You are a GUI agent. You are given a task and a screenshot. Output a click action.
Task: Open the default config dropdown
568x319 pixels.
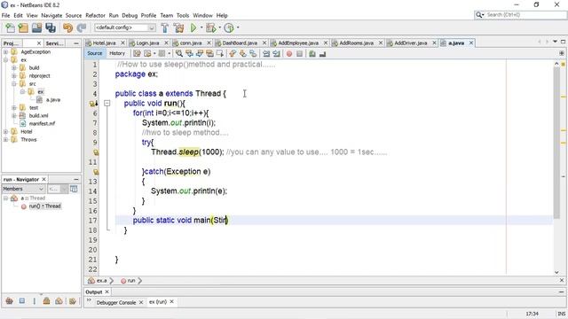(x=125, y=27)
